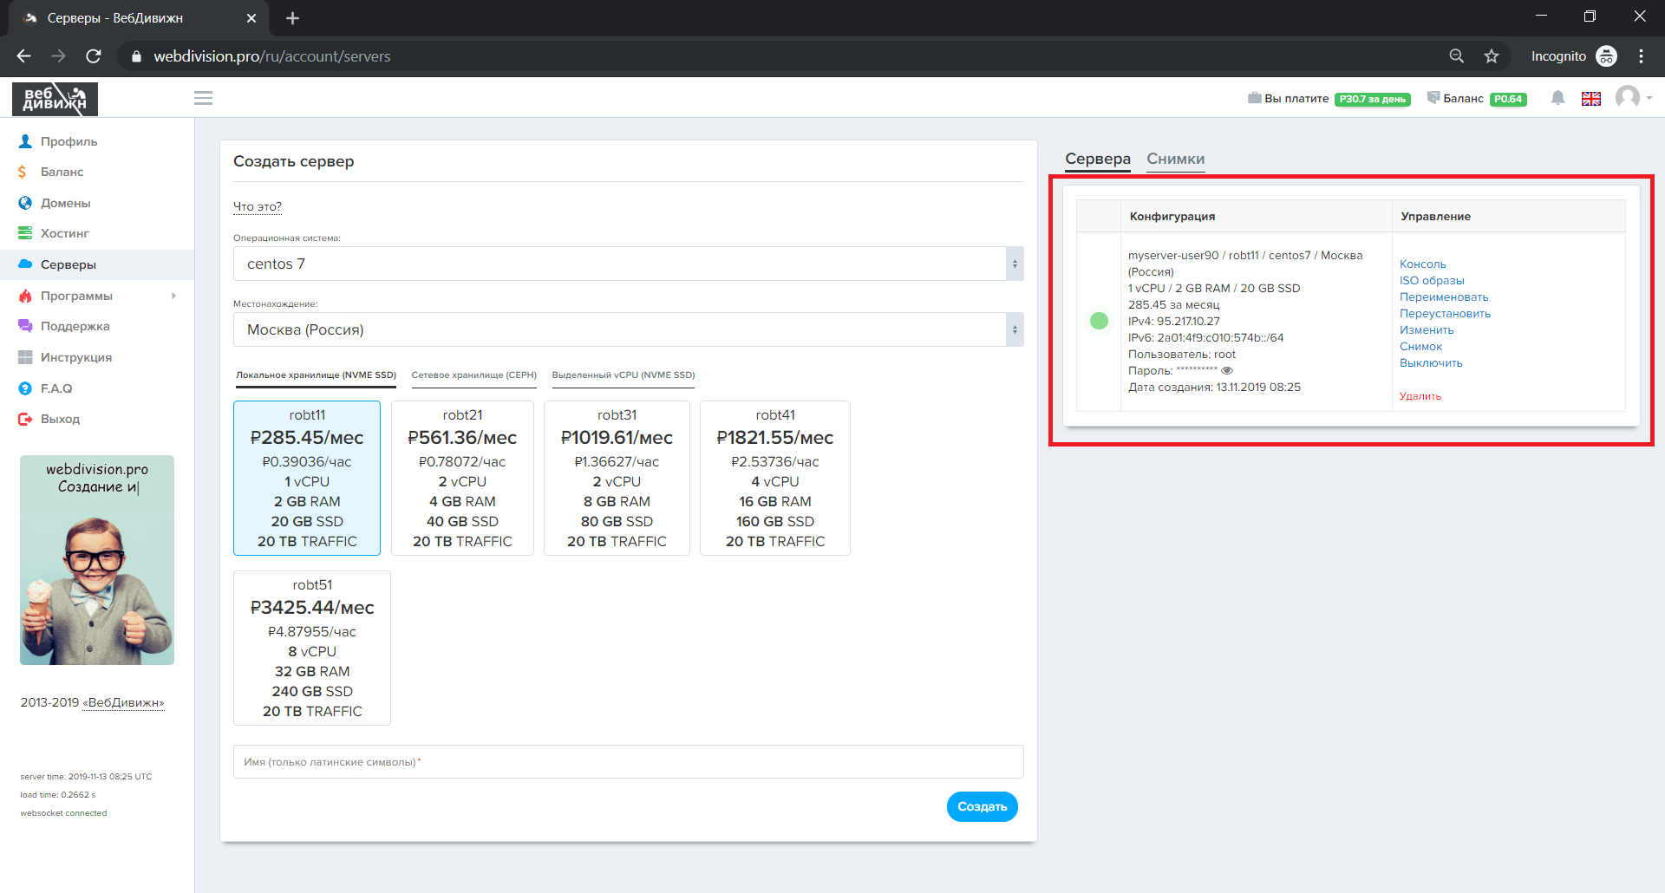Screen dimensions: 1665x893
Task: Click the Создать button
Action: point(982,806)
